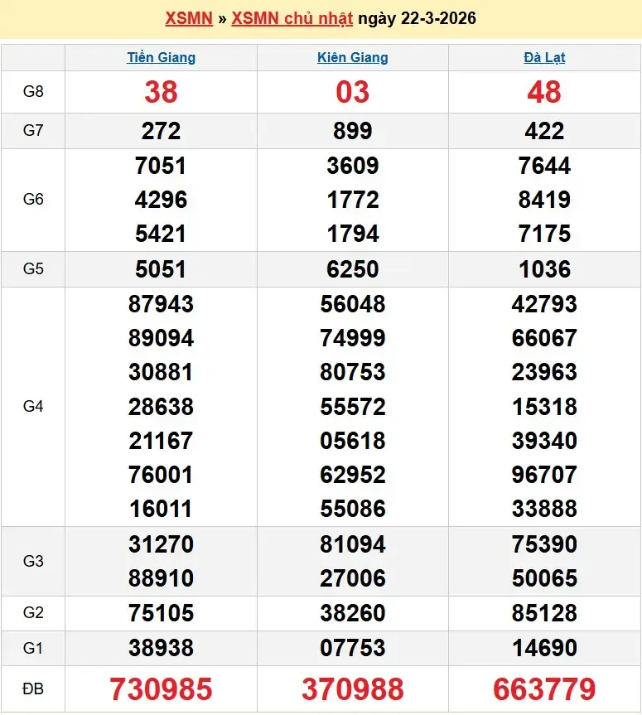This screenshot has height=715, width=642.
Task: Open the XSMN chủ nhật link
Action: [x=292, y=18]
